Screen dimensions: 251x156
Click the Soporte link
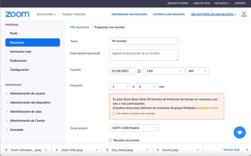pos(240,3)
